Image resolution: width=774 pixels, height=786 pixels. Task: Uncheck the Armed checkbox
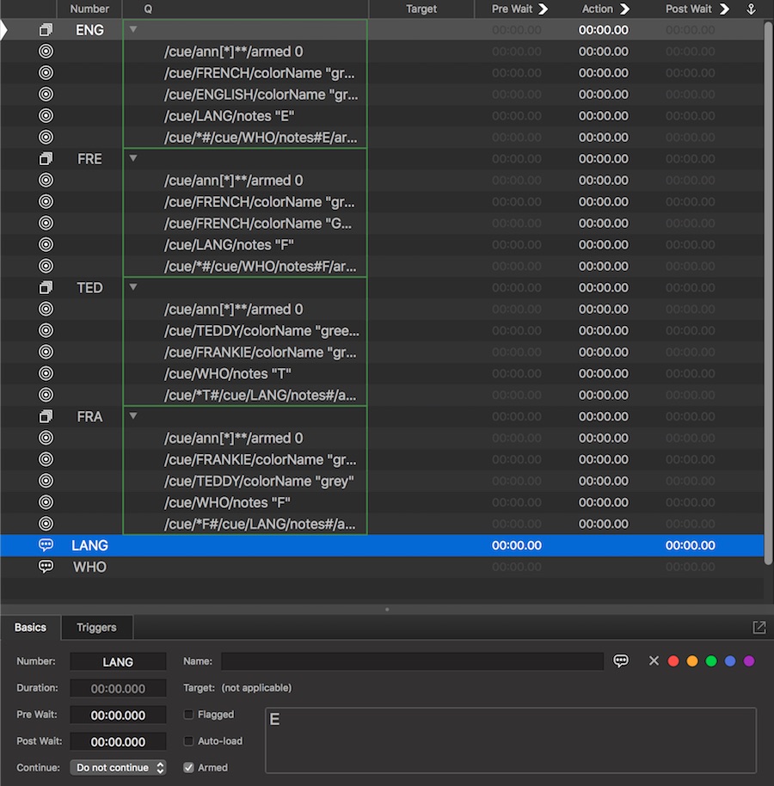(x=189, y=768)
